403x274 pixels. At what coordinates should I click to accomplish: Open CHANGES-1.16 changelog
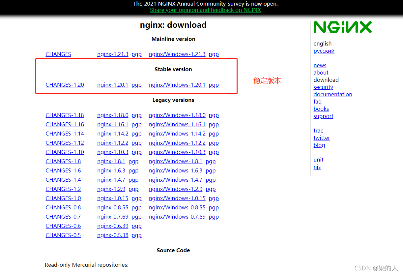tap(65, 124)
